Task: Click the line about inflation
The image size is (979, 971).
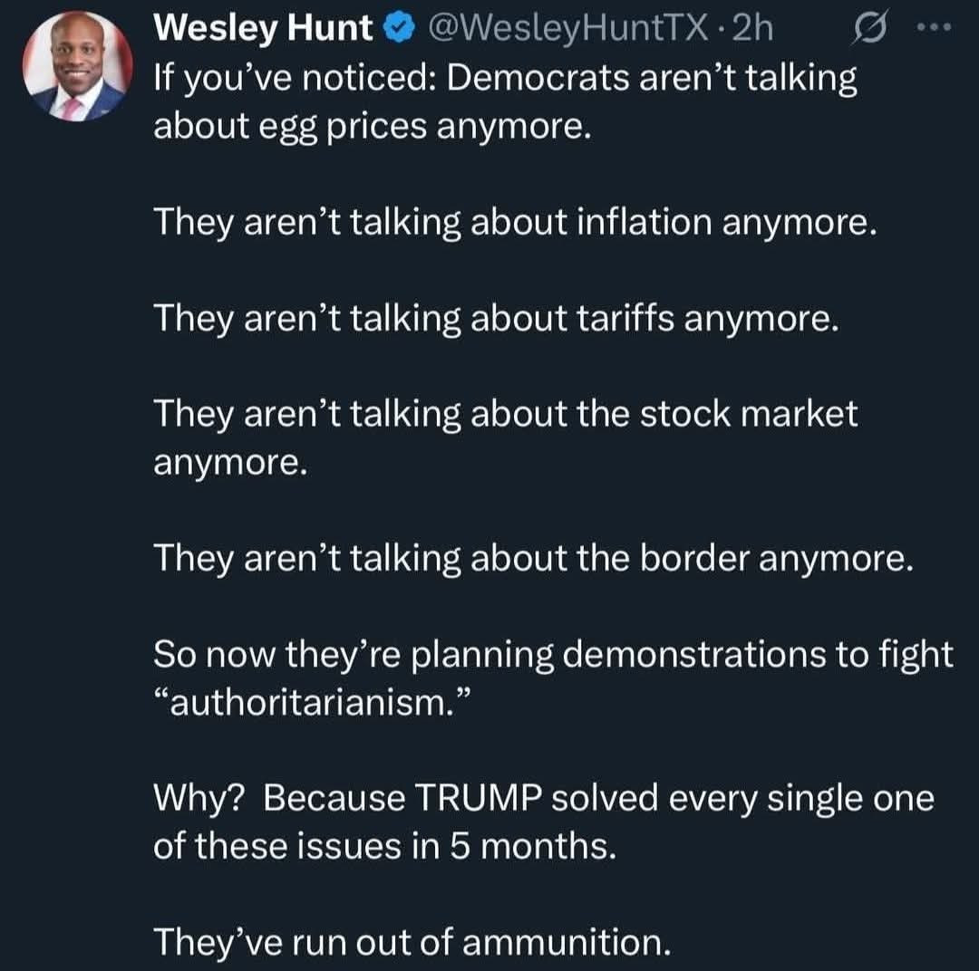Action: coord(515,223)
